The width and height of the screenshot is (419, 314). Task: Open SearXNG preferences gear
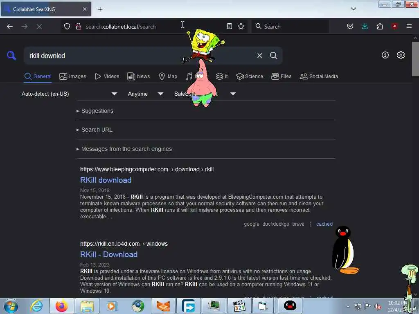click(x=401, y=55)
